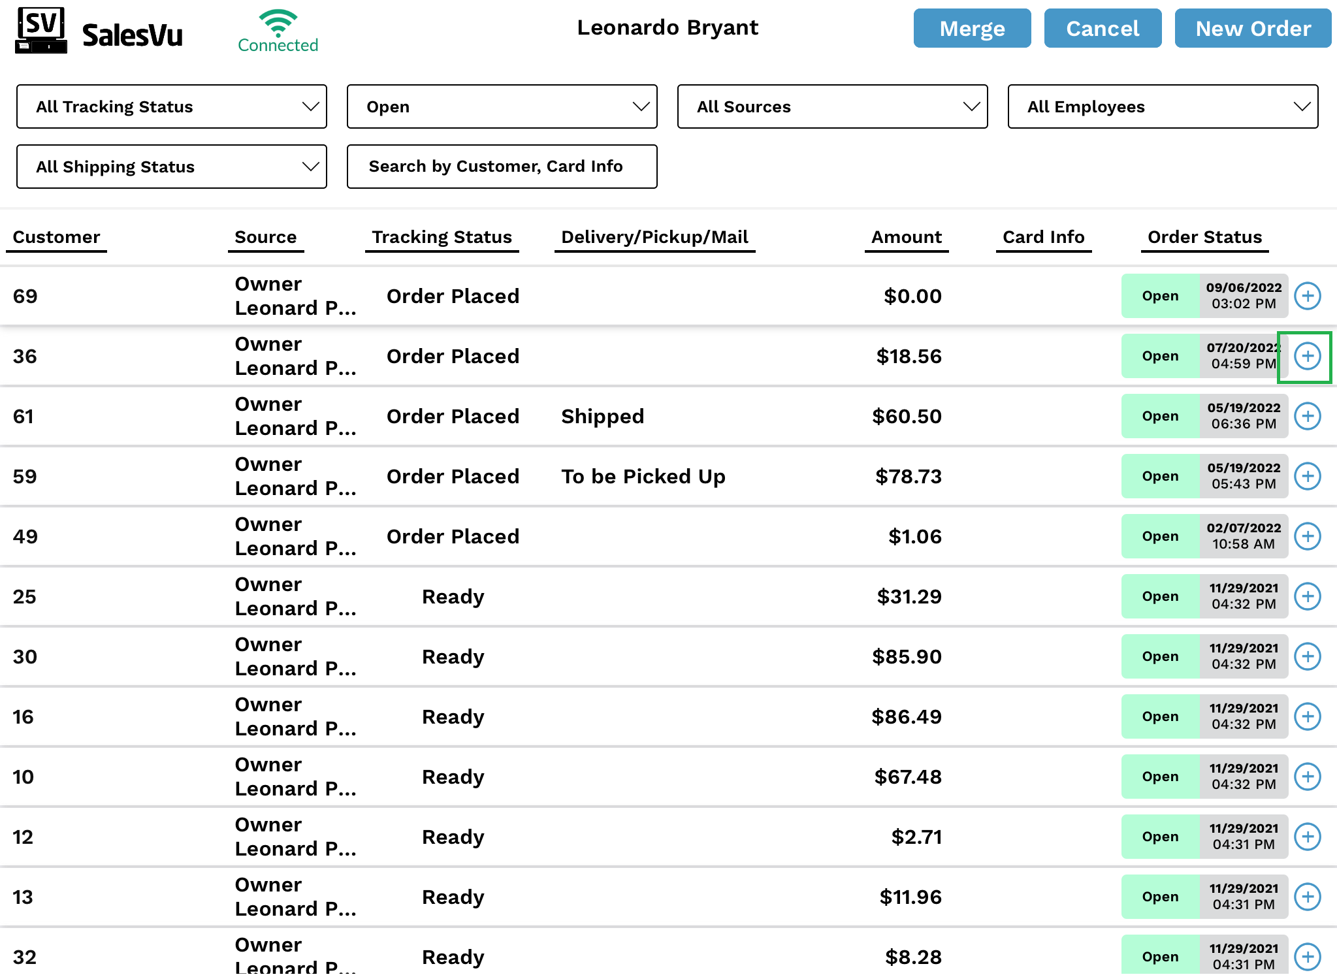Click the plus icon for the $1.06 order
The width and height of the screenshot is (1337, 979).
click(x=1308, y=536)
